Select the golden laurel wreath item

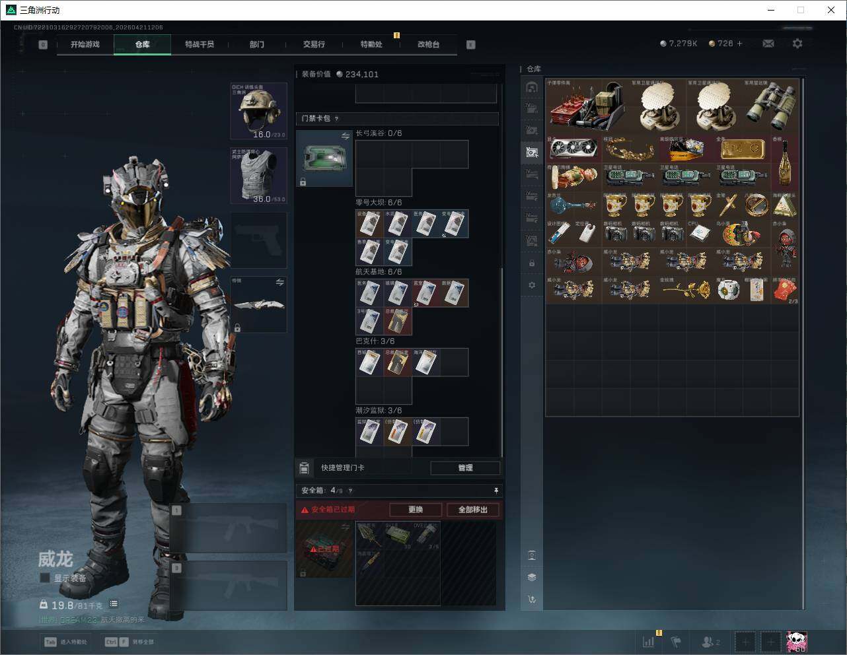click(x=630, y=149)
